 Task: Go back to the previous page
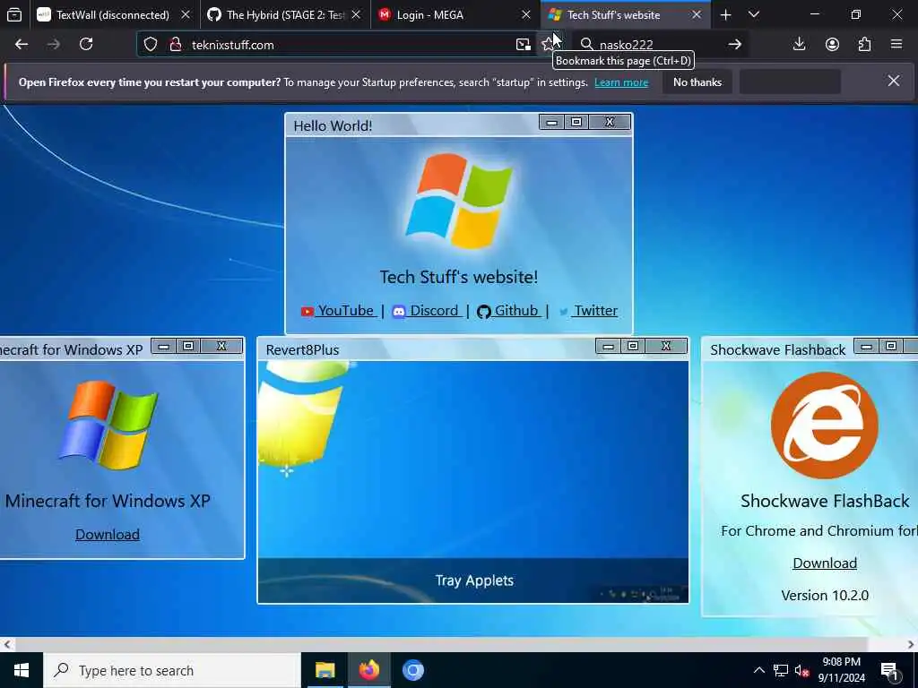(x=22, y=45)
